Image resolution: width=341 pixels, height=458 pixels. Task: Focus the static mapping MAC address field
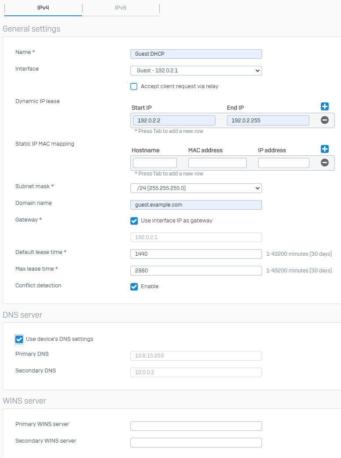[217, 163]
